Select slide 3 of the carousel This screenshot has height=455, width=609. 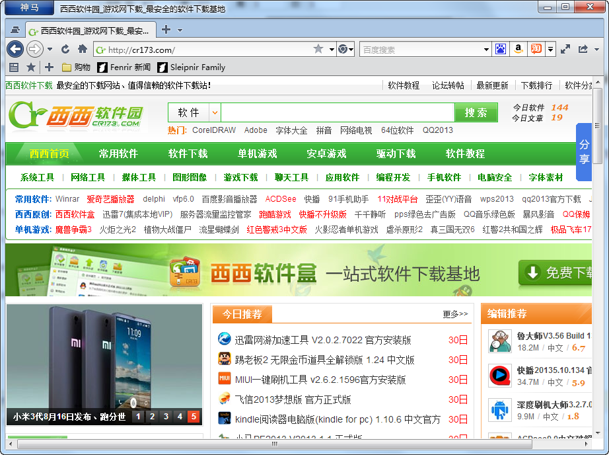tap(166, 417)
